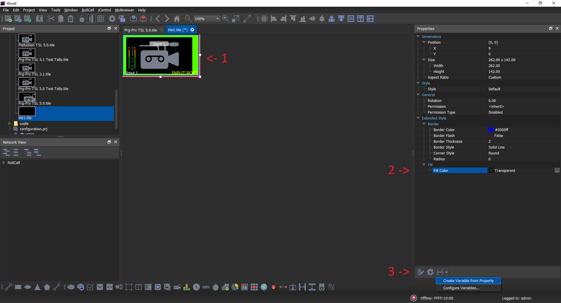The width and height of the screenshot is (561, 303).
Task: Click the download-to-monitor blue arrow icon
Action: (134, 19)
